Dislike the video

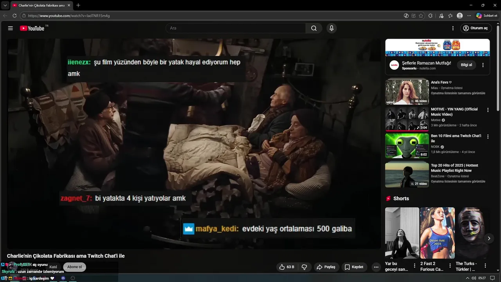(304, 267)
